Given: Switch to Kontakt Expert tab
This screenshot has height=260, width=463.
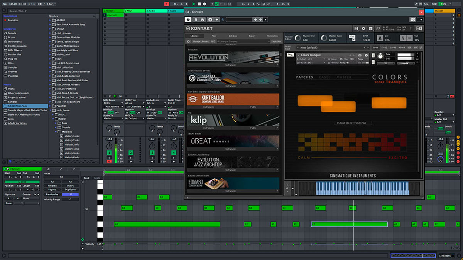Looking at the screenshot, I should tap(252, 36).
